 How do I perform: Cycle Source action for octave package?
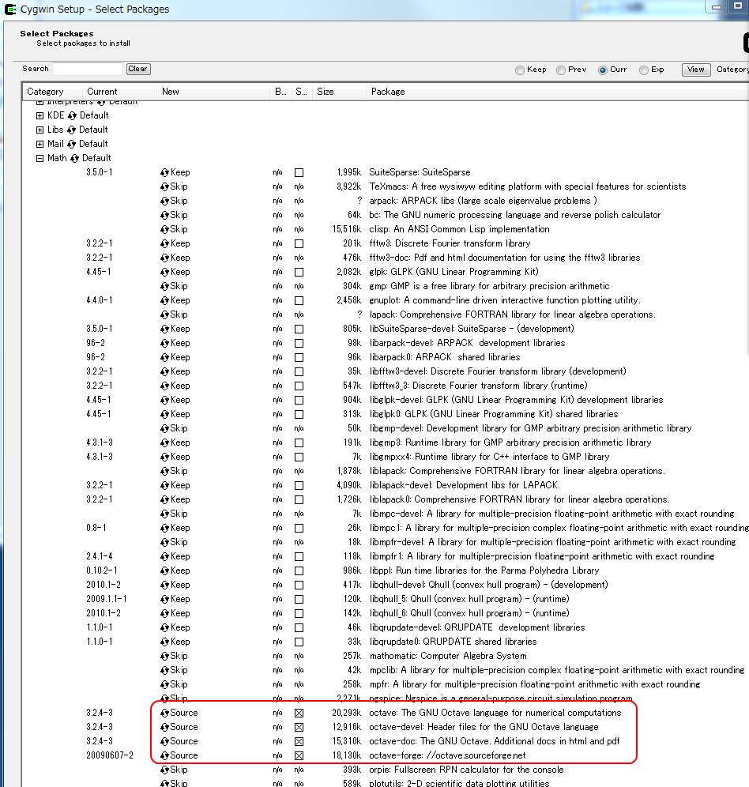point(164,714)
